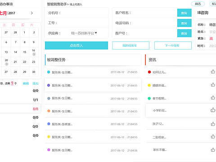Open news item 婚姻幸福 with yellow dot
Viewport: 216px width, 162px height.
(x=159, y=85)
